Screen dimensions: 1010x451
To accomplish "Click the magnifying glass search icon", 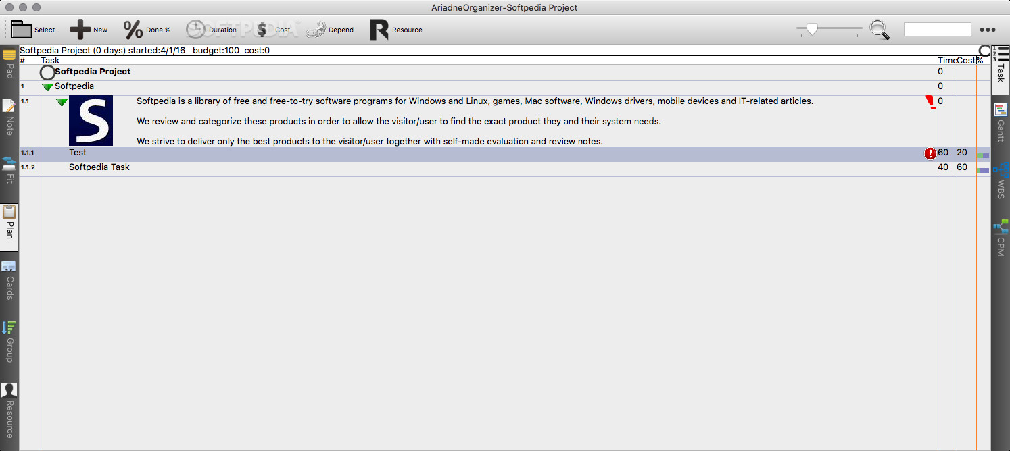I will tap(879, 29).
